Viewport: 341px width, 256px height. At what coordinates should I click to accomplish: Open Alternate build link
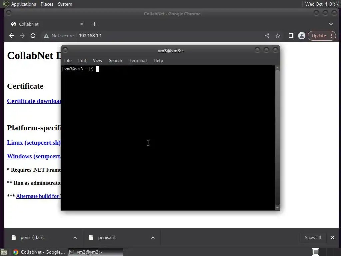(39, 196)
